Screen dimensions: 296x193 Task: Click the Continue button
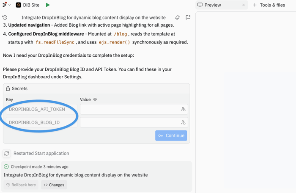click(x=171, y=135)
